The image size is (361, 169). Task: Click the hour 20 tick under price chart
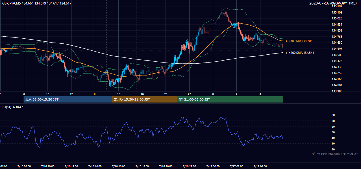pos(166,94)
